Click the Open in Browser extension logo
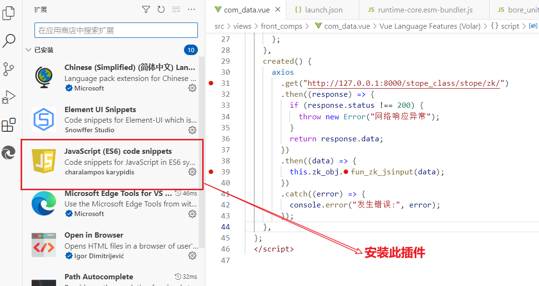This screenshot has height=286, width=539. tap(44, 245)
